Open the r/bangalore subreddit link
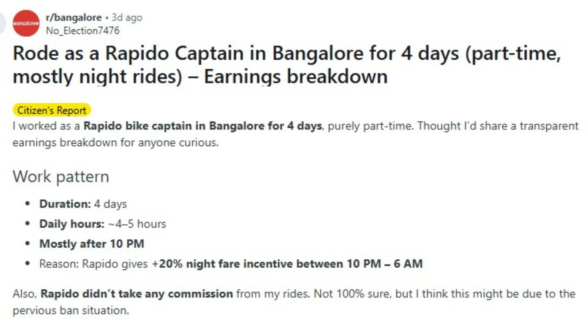 click(x=73, y=17)
